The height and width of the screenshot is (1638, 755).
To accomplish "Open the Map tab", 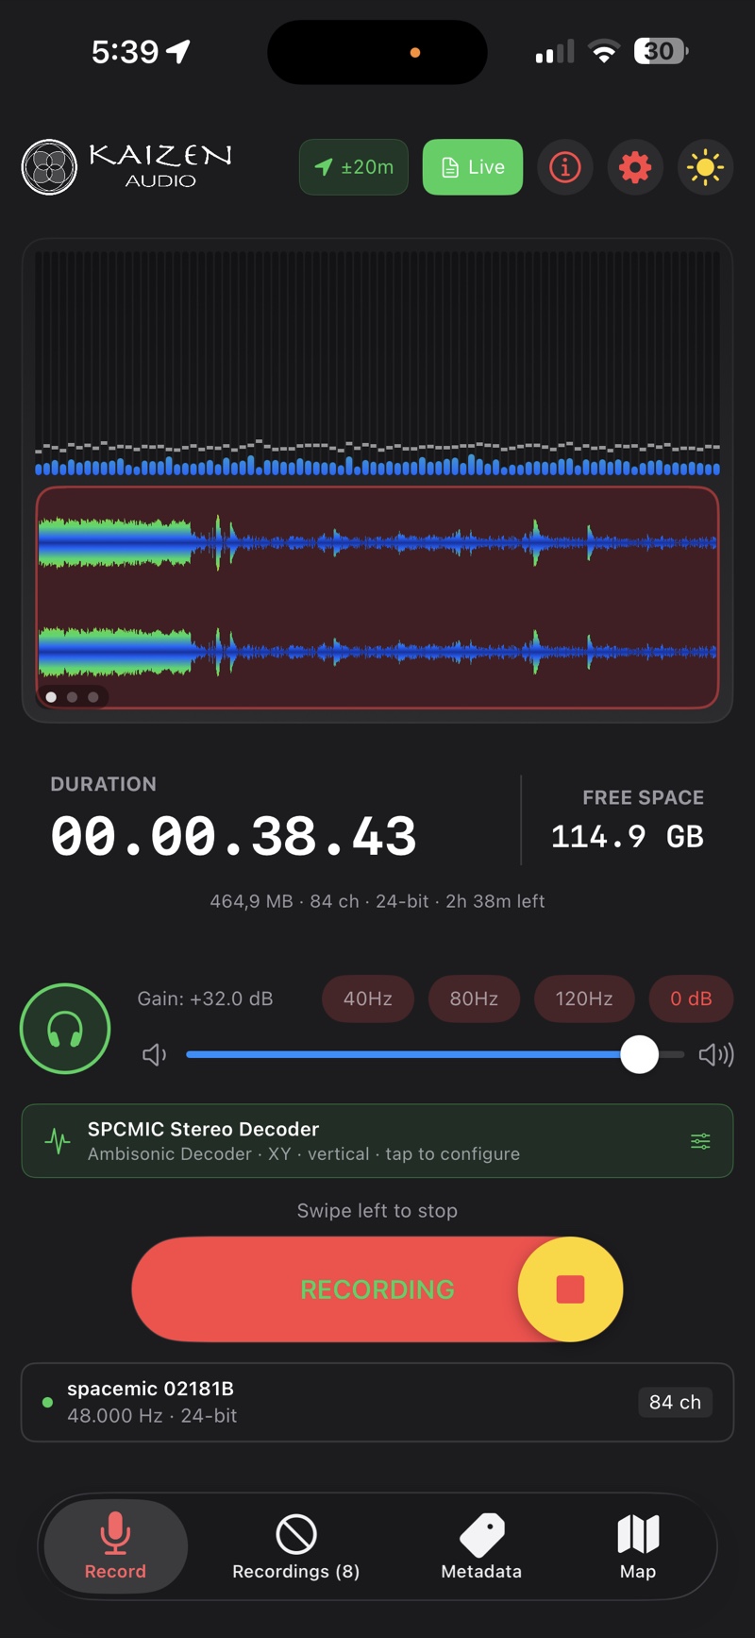I will click(x=638, y=1546).
